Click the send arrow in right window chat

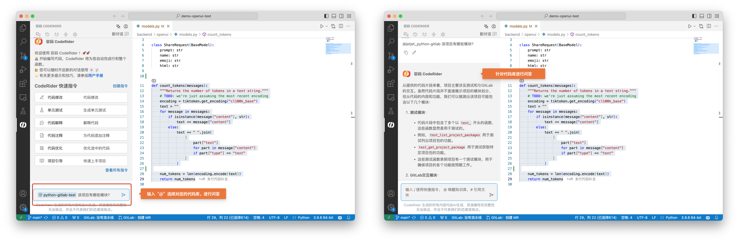491,195
